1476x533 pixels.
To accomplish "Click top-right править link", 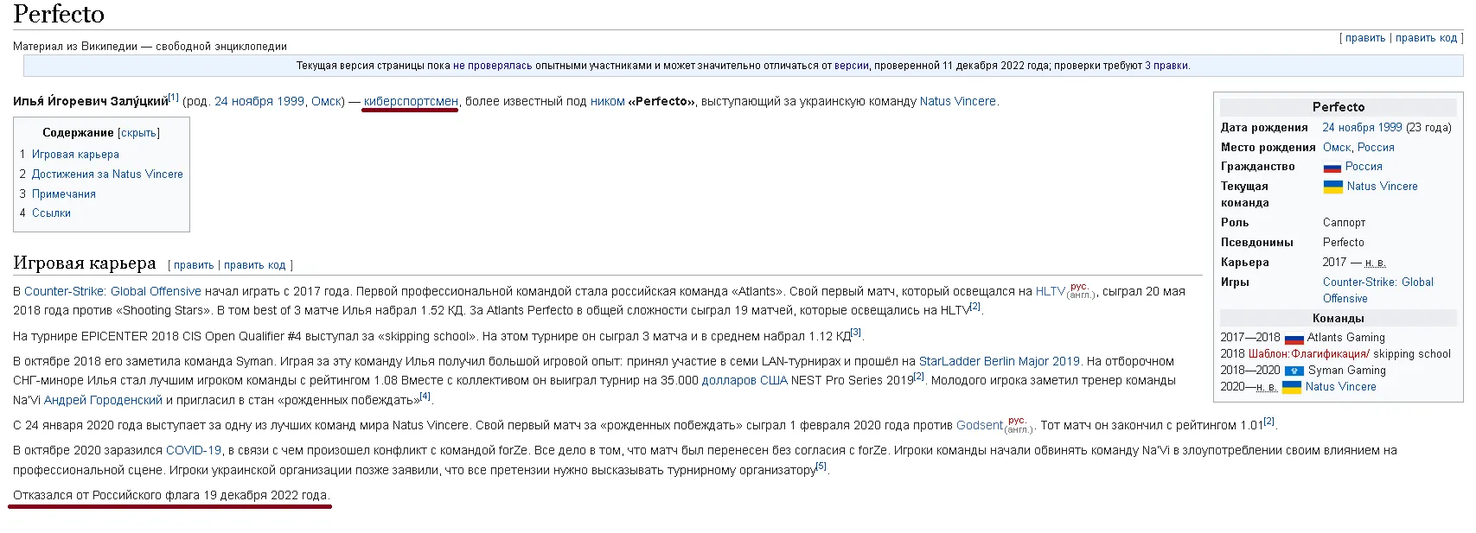I will [x=1365, y=38].
